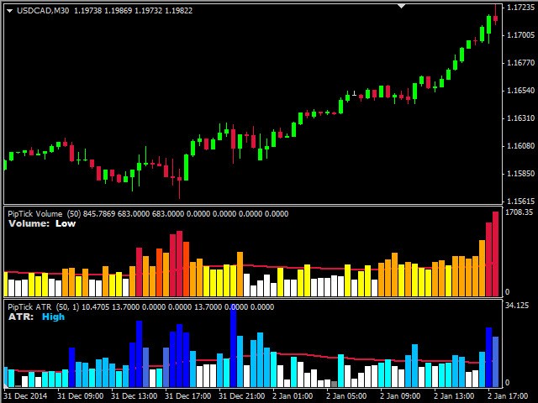Select the 1.15850 price axis label
This screenshot has height=403, width=538.
[519, 174]
